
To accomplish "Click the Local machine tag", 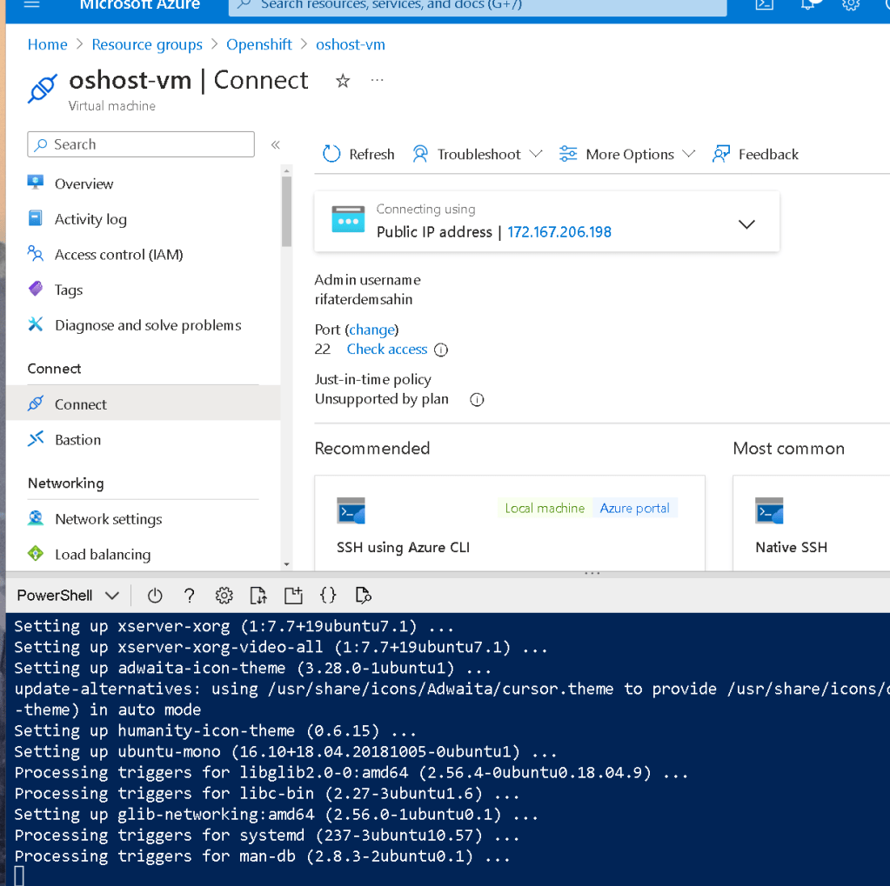I will click(545, 509).
